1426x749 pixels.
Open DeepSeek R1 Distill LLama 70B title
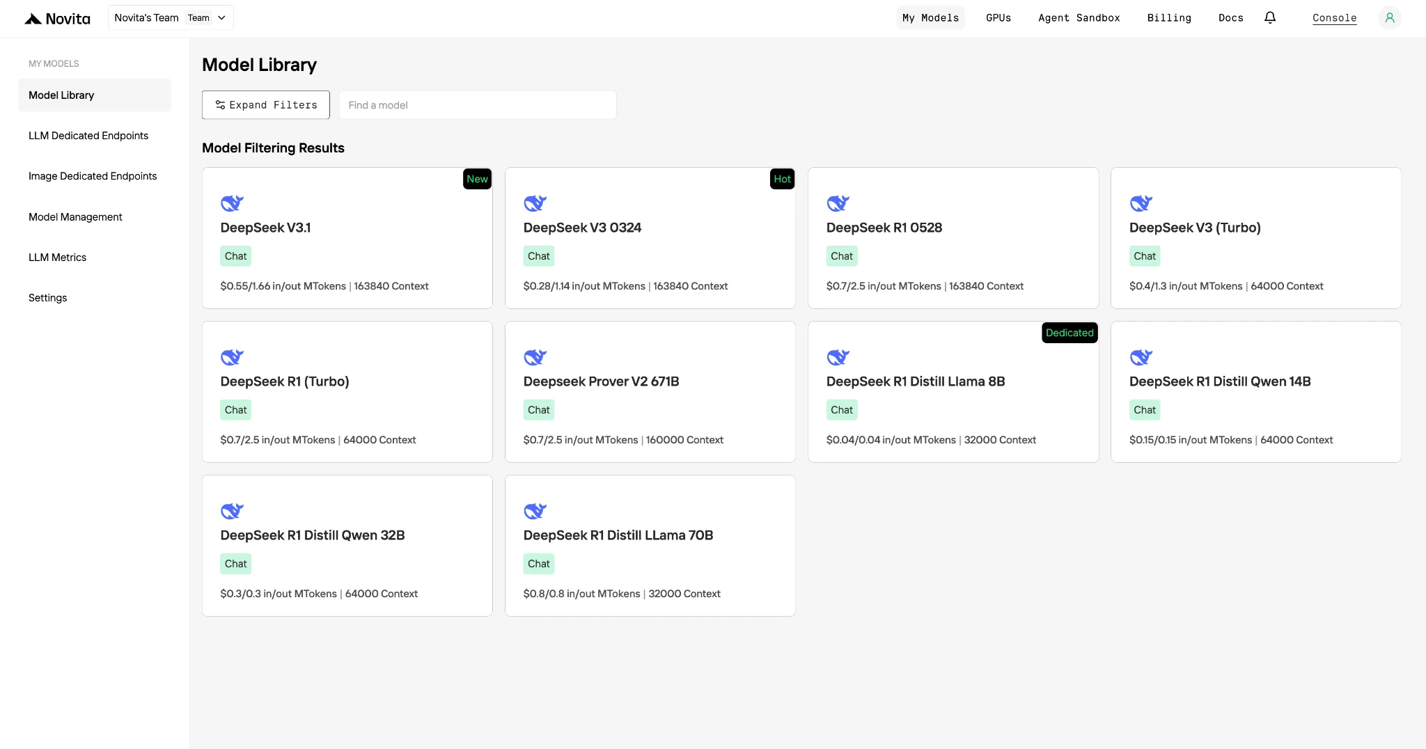(x=618, y=535)
